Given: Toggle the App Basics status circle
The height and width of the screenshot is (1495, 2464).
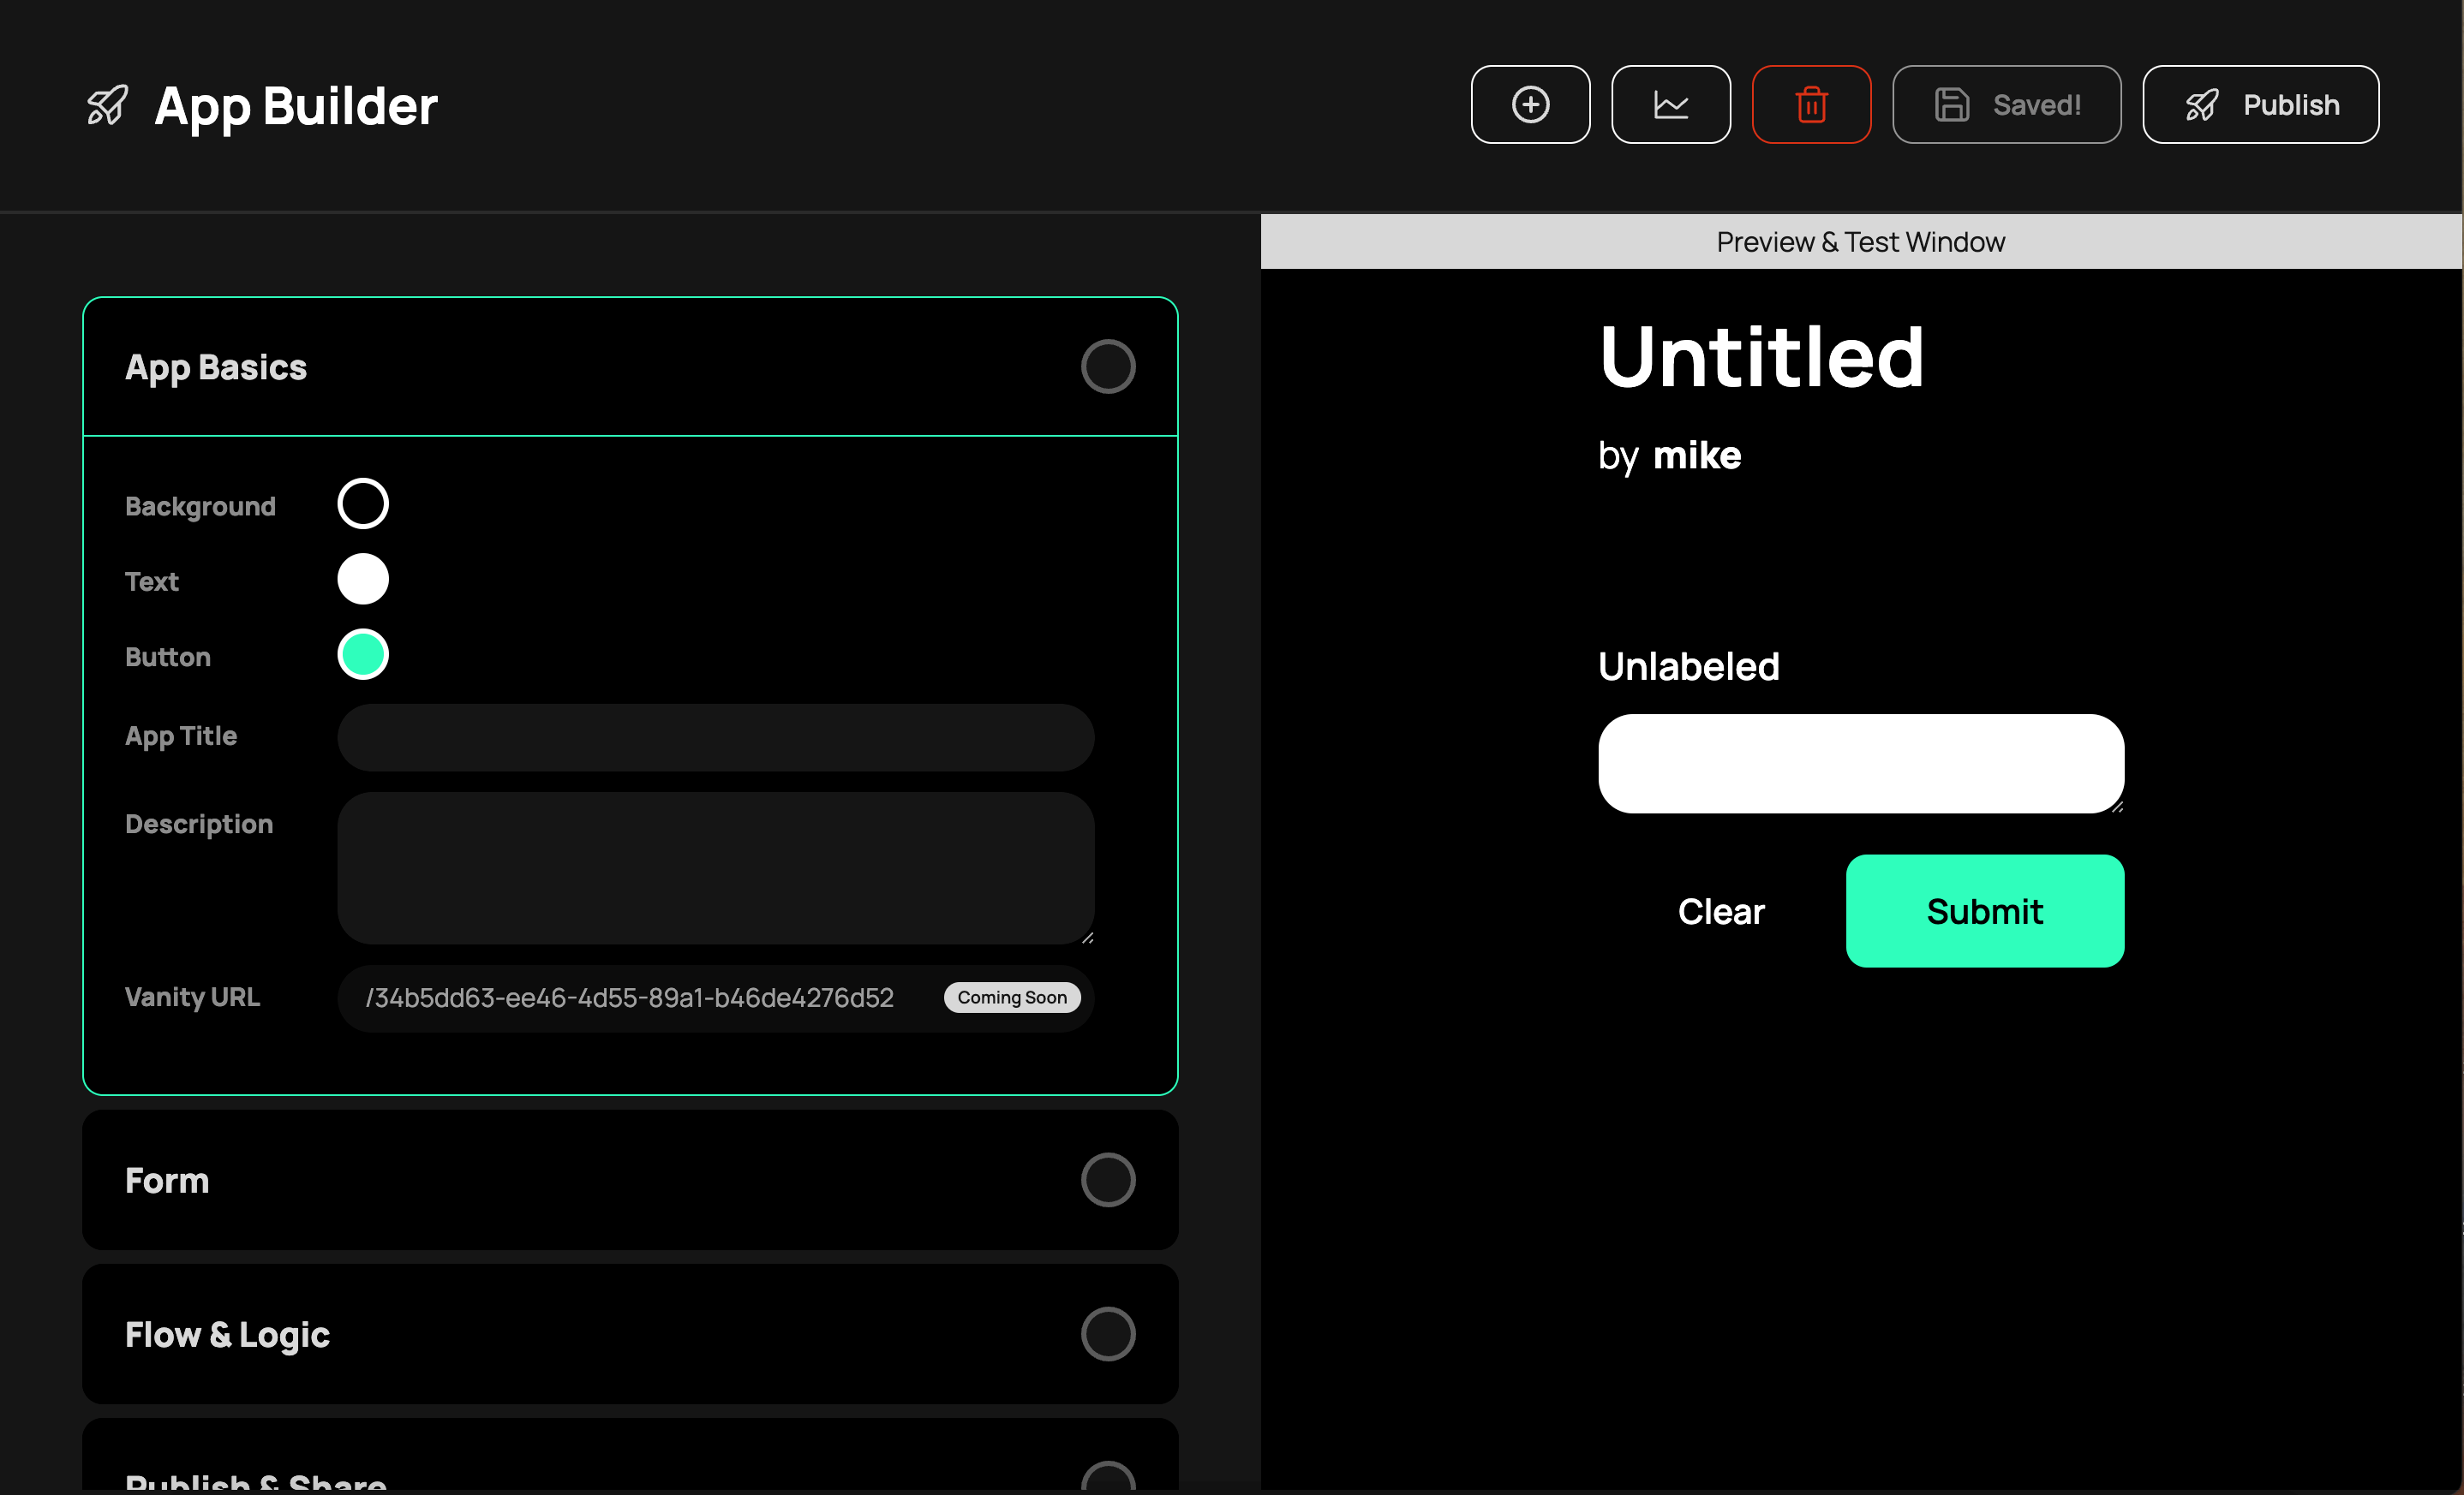Looking at the screenshot, I should [1108, 366].
